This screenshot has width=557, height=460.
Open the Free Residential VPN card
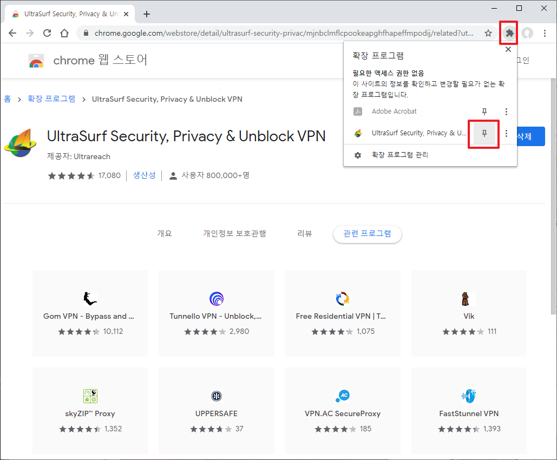[343, 313]
